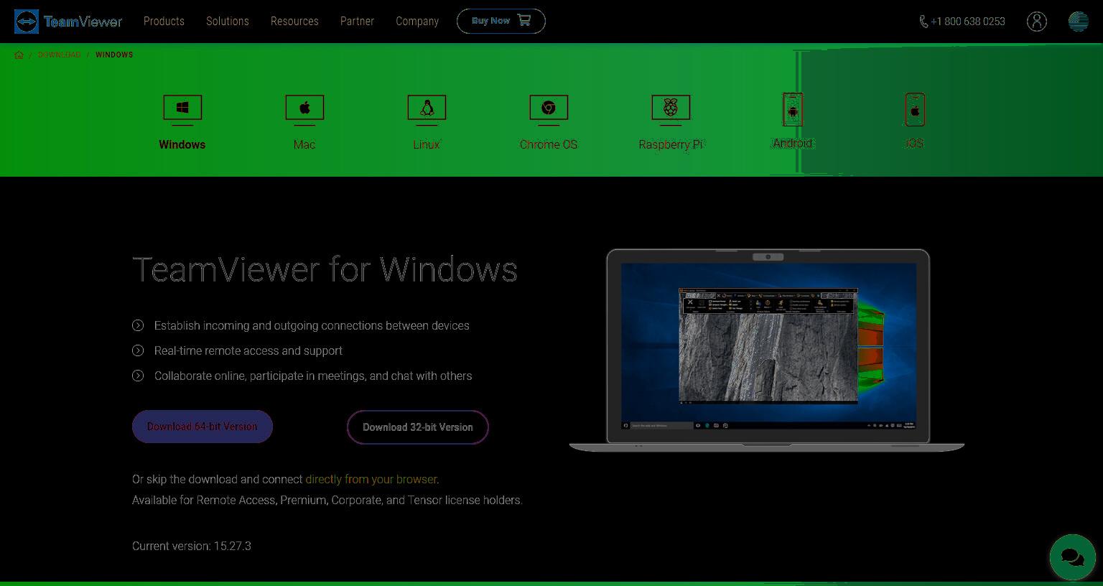Click 'Current version: 15.27.3' text
Image resolution: width=1103 pixels, height=586 pixels.
(x=192, y=546)
